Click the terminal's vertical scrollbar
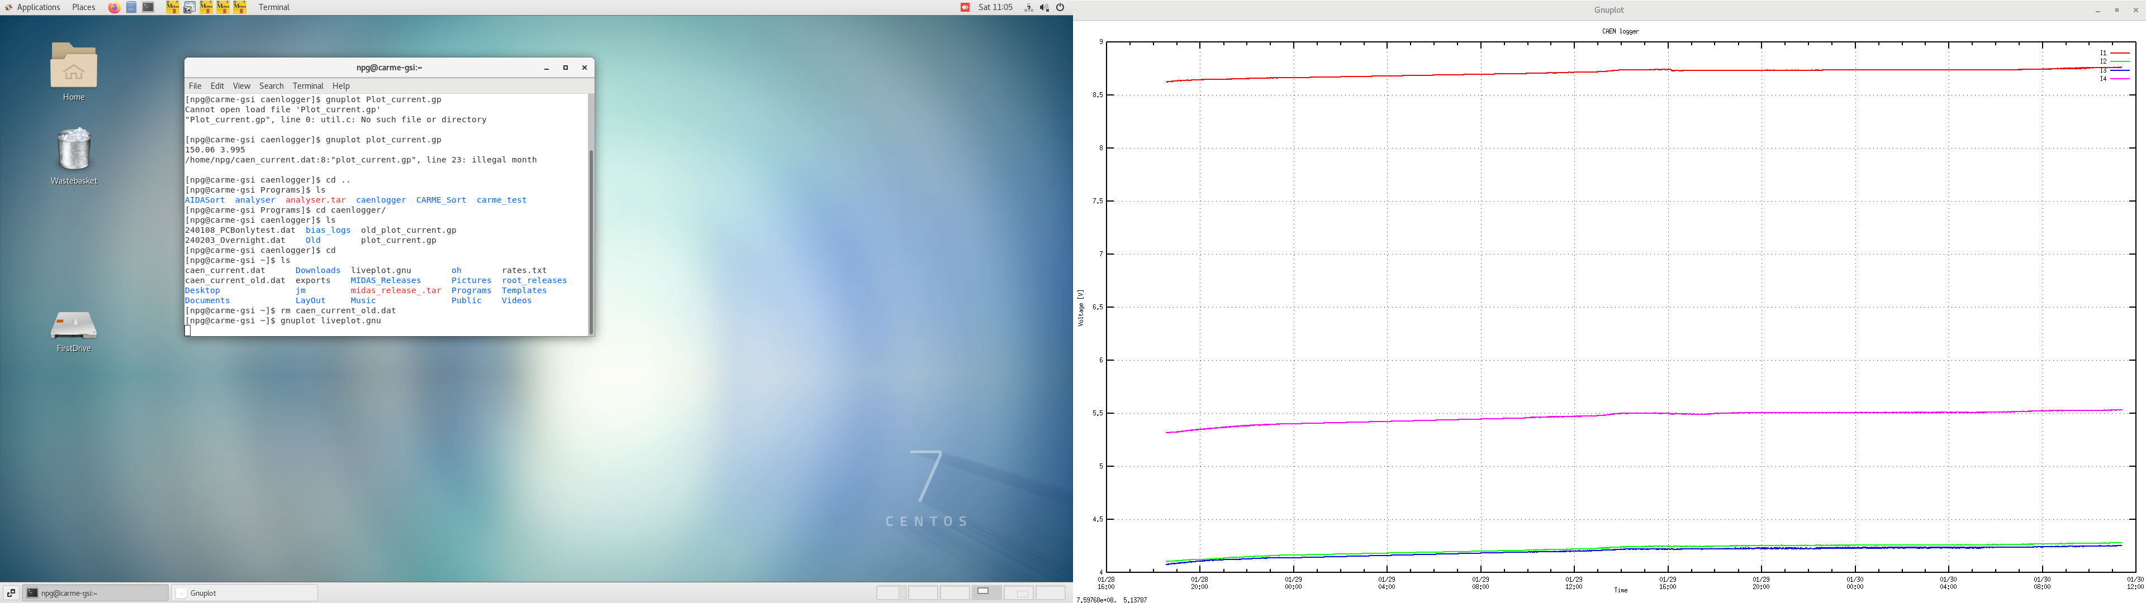This screenshot has height=603, width=2146. (591, 242)
